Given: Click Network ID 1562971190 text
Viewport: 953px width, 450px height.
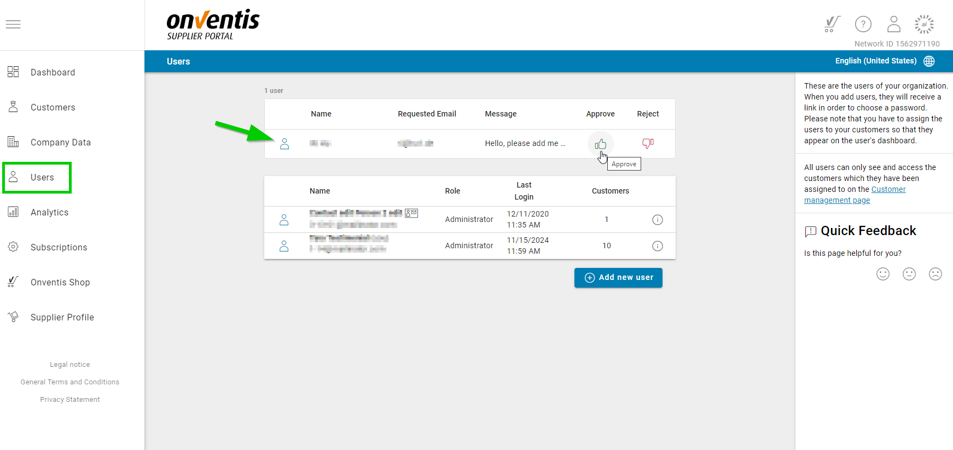Looking at the screenshot, I should coord(897,44).
